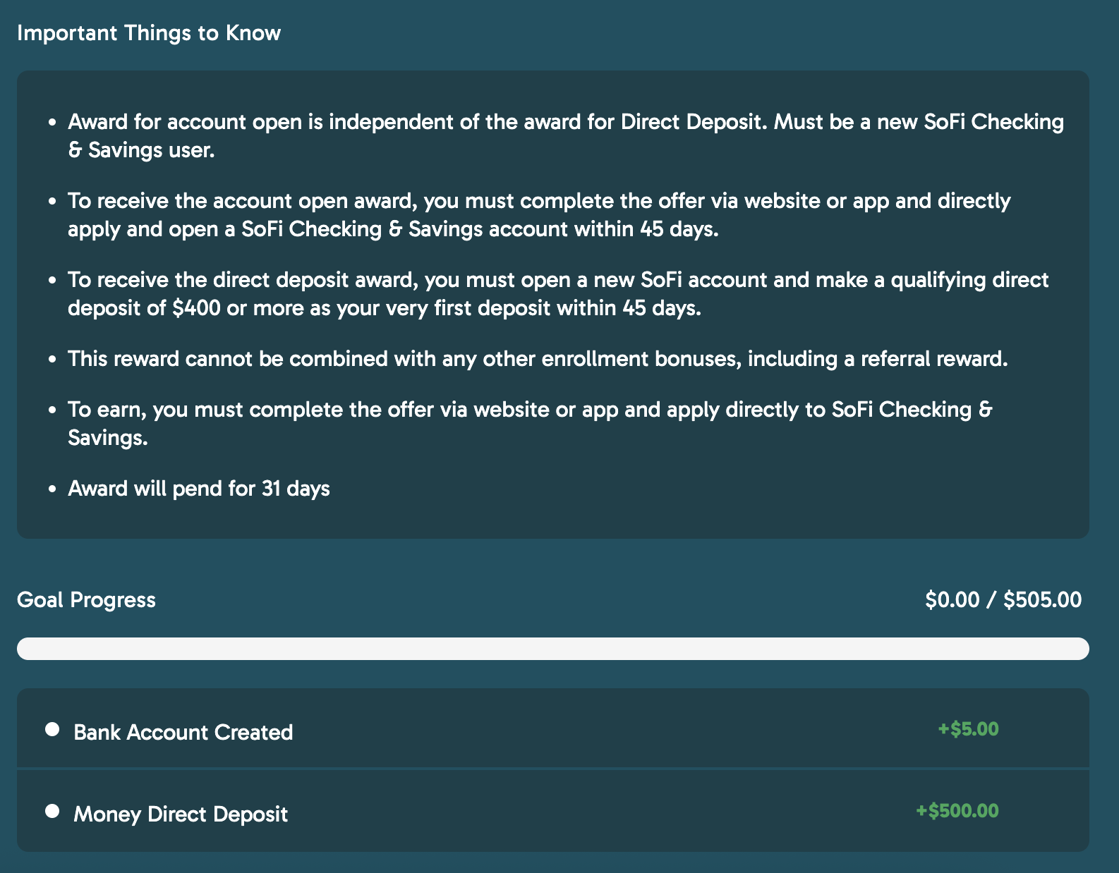Click the bullet dot before 'Award will pend'
Viewport: 1119px width, 873px height.
(52, 489)
